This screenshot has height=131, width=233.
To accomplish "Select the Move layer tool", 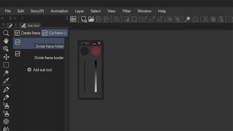I will pos(6,57).
